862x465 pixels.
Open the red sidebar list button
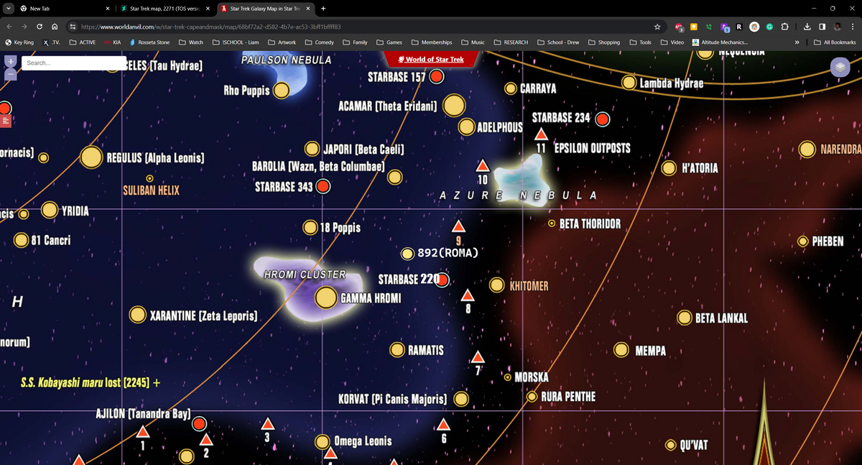pos(6,121)
